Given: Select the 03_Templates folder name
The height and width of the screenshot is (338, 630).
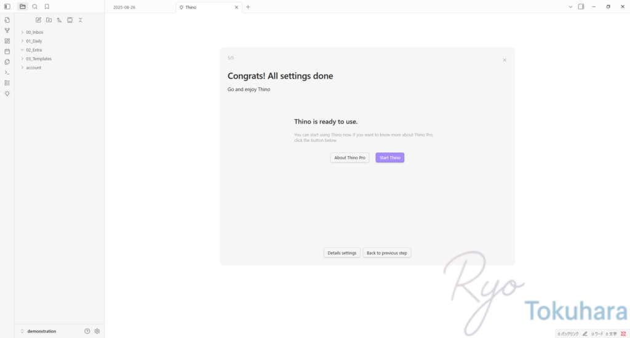Looking at the screenshot, I should click(39, 58).
